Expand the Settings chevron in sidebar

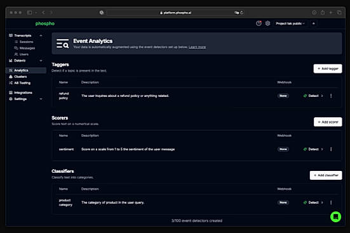pyautogui.click(x=41, y=99)
